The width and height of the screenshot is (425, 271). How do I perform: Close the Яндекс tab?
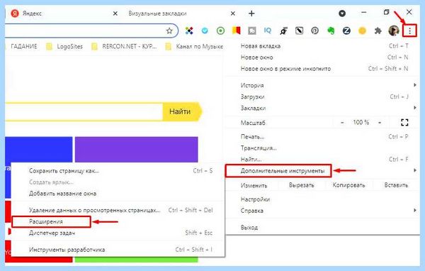point(115,13)
